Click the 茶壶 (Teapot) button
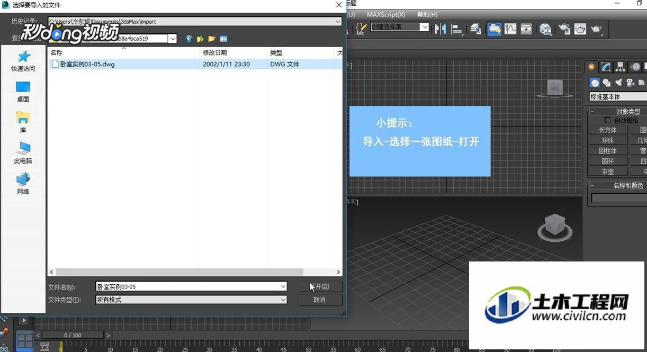This screenshot has height=352, width=647. pyautogui.click(x=608, y=172)
